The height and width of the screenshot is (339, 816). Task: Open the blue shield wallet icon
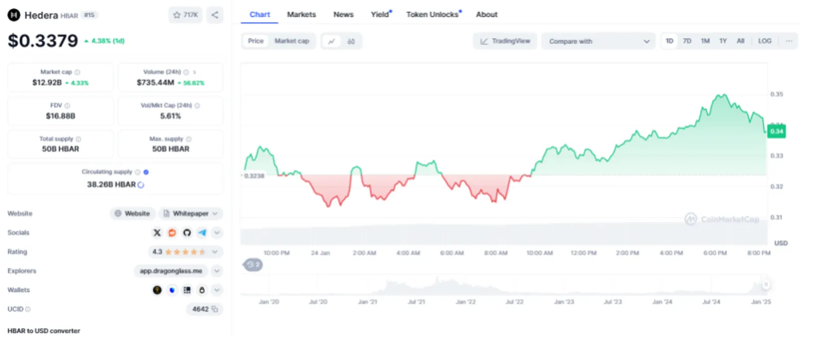(x=172, y=290)
